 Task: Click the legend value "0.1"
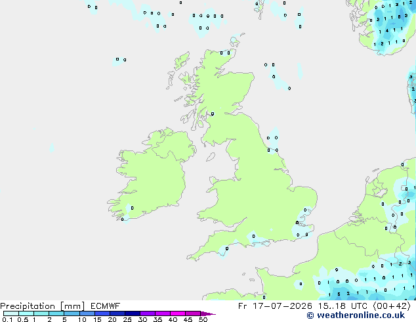7,319
